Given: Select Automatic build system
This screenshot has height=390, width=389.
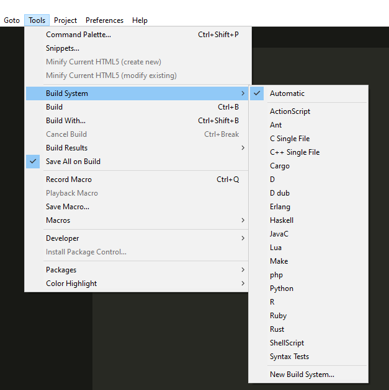Looking at the screenshot, I should pos(287,93).
